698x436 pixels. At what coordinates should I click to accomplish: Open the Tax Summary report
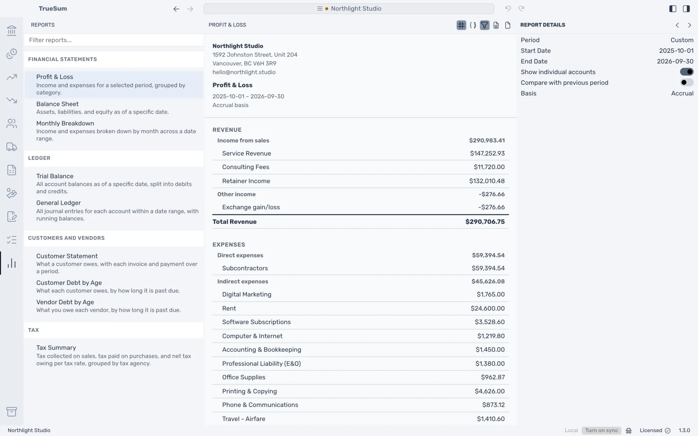[x=114, y=355]
